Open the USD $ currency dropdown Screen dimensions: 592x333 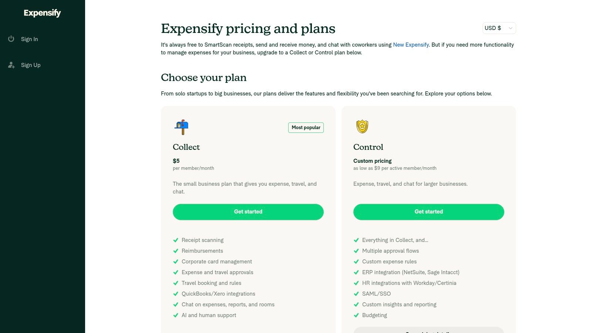[x=499, y=28]
